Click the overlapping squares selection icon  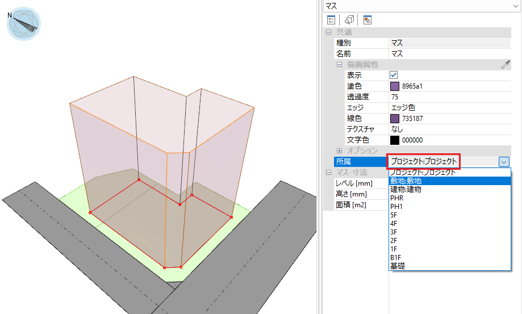click(x=368, y=19)
